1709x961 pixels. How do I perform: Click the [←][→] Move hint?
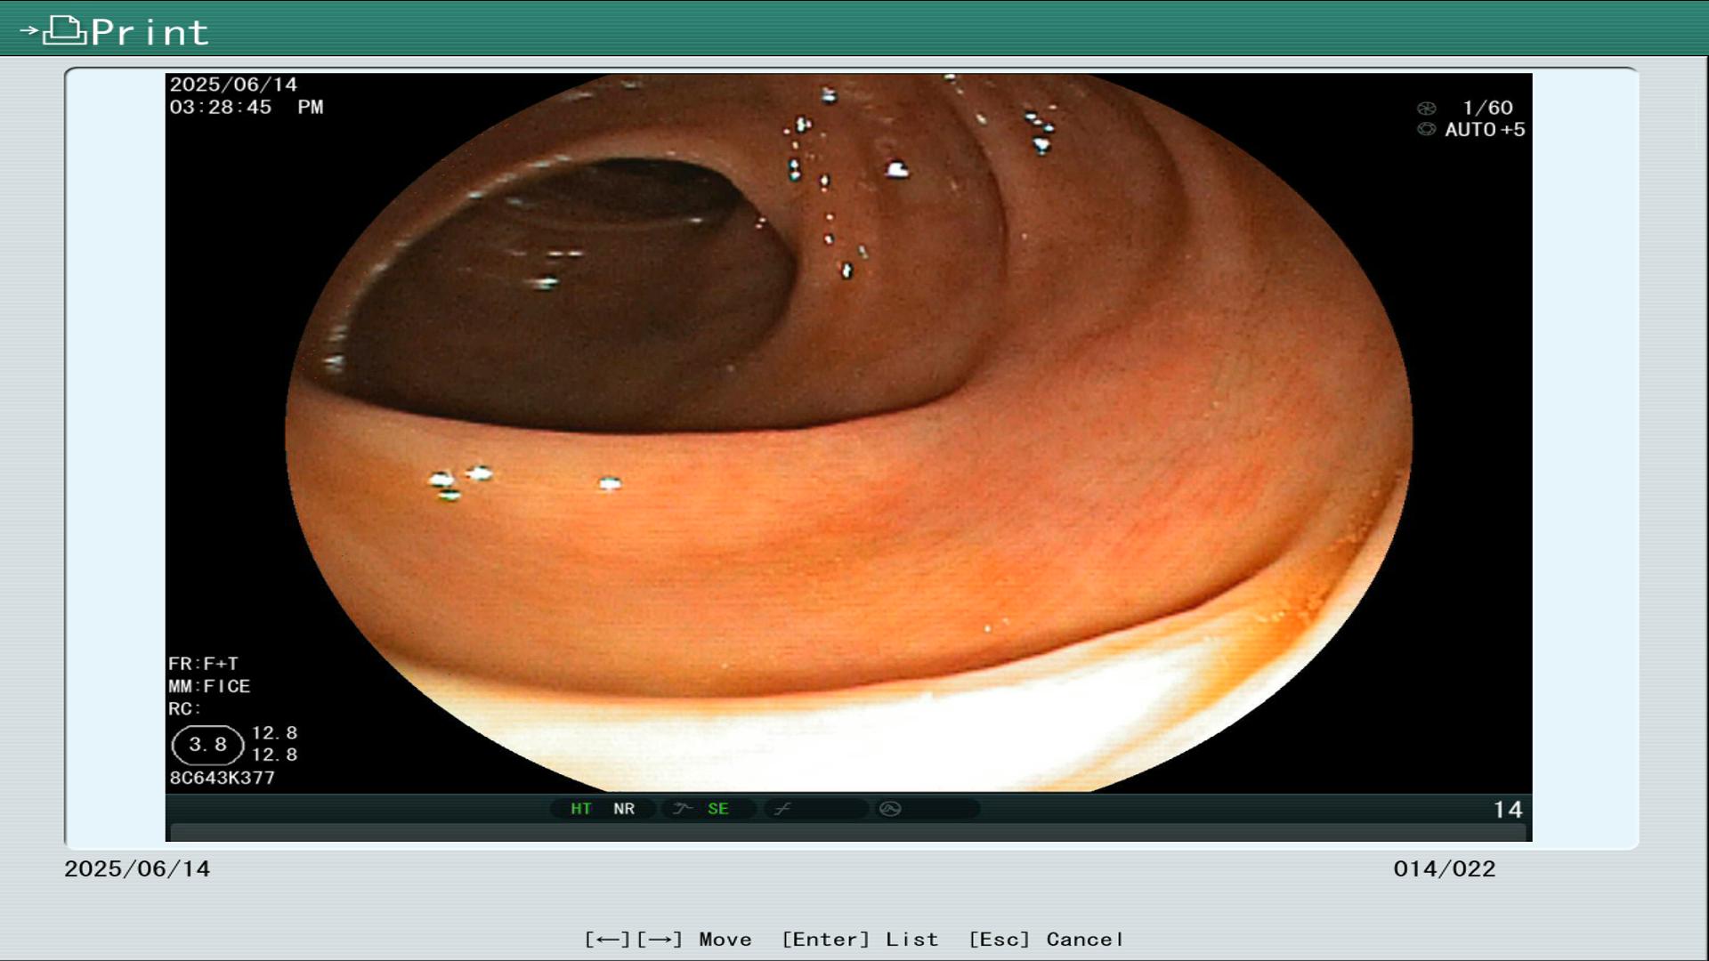[x=668, y=940]
